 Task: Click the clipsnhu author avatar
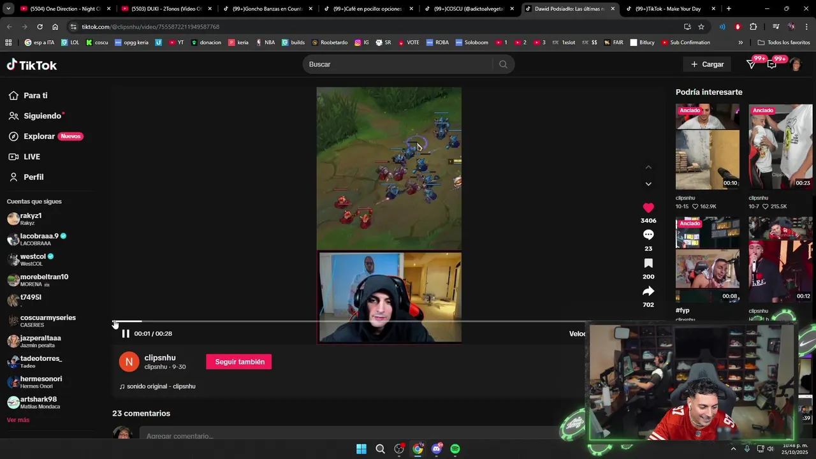pyautogui.click(x=129, y=361)
